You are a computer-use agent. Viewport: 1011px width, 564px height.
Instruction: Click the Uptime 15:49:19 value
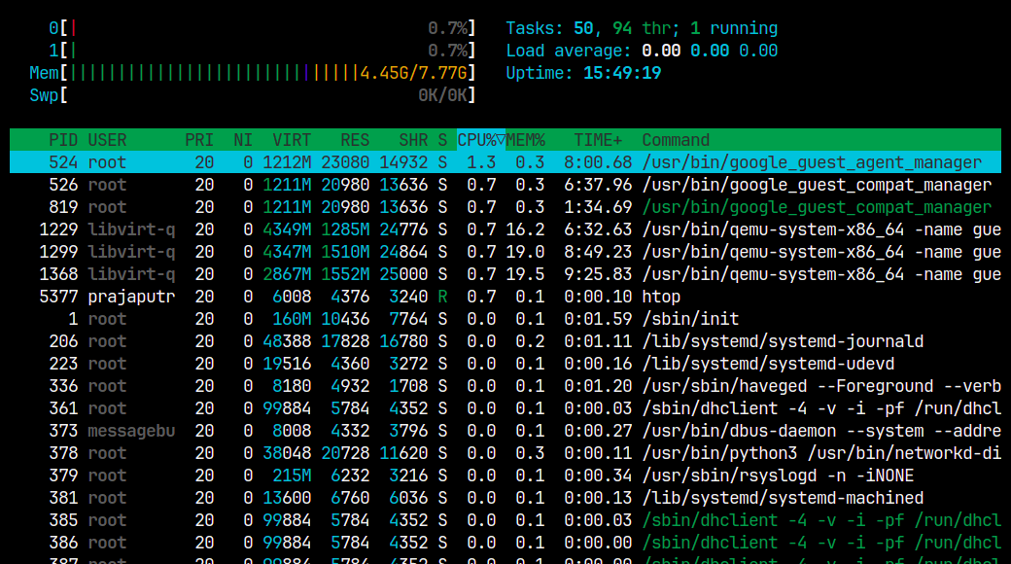click(x=622, y=73)
